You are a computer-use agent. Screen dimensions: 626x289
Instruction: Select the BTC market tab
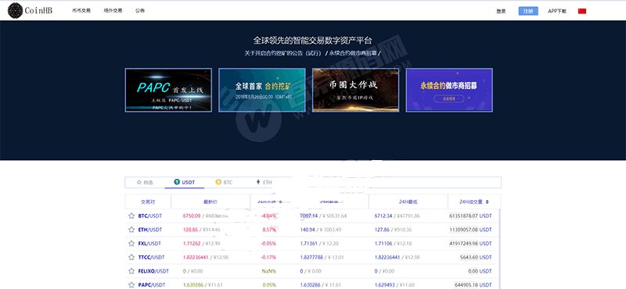[224, 182]
